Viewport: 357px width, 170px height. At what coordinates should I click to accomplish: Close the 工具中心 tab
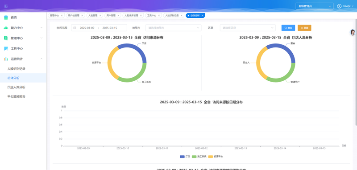pos(159,16)
